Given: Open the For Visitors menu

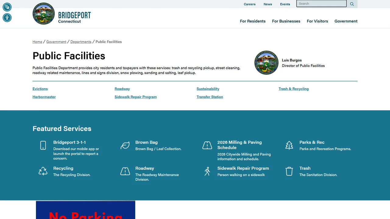Looking at the screenshot, I should tap(317, 21).
